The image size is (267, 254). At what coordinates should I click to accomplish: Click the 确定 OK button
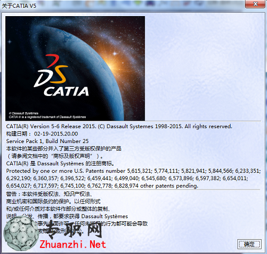(249, 244)
